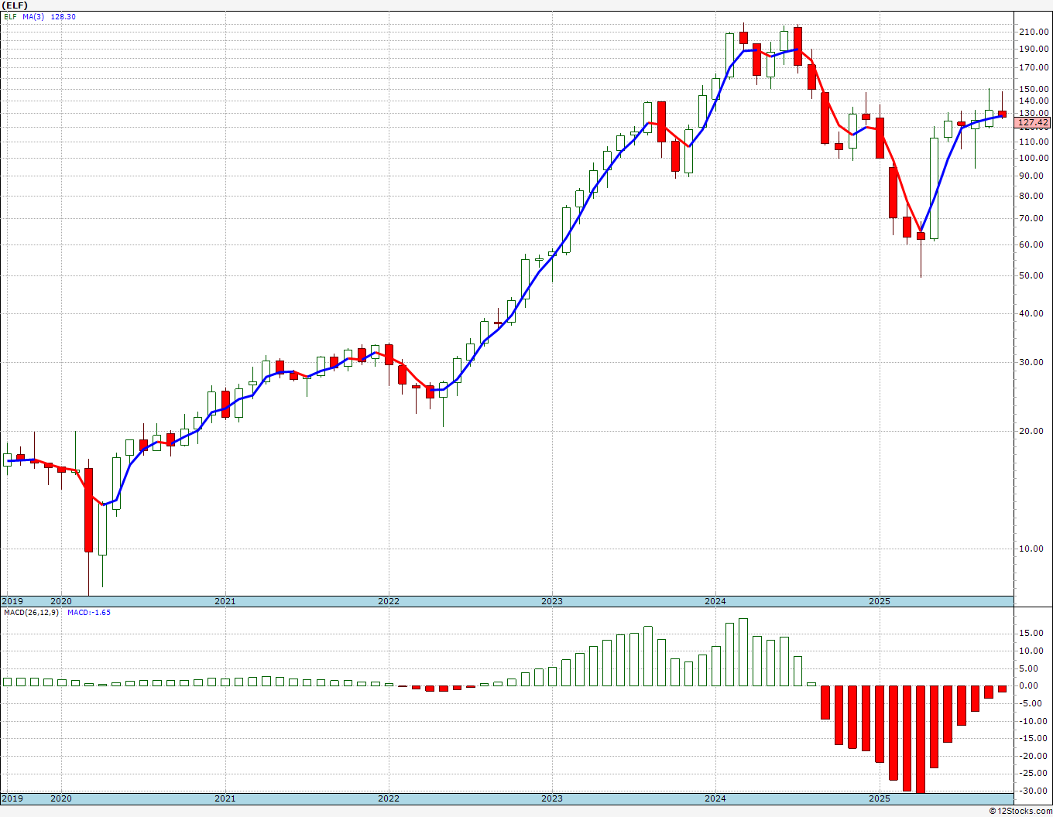Click the MA(3) indicator label
This screenshot has width=1053, height=817.
[34, 16]
